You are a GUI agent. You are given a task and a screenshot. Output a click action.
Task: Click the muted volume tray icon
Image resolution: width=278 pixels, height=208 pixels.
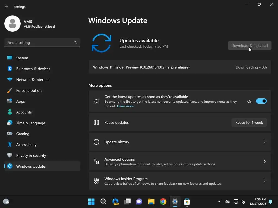[243, 201]
